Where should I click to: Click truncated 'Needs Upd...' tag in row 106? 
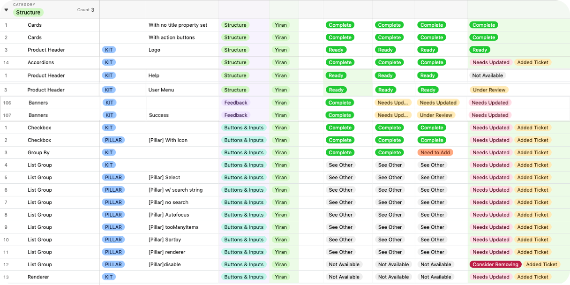point(393,103)
